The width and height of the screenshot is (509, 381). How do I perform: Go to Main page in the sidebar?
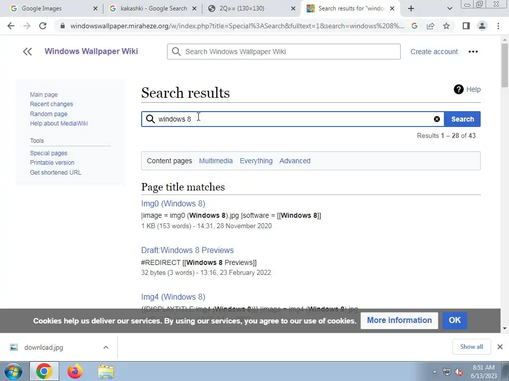(44, 95)
